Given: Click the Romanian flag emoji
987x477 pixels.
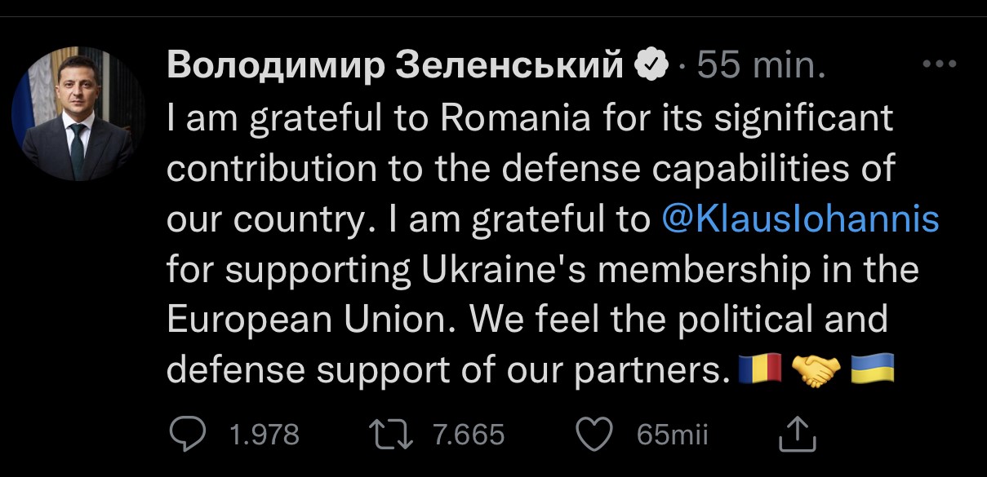Looking at the screenshot, I should click(760, 371).
